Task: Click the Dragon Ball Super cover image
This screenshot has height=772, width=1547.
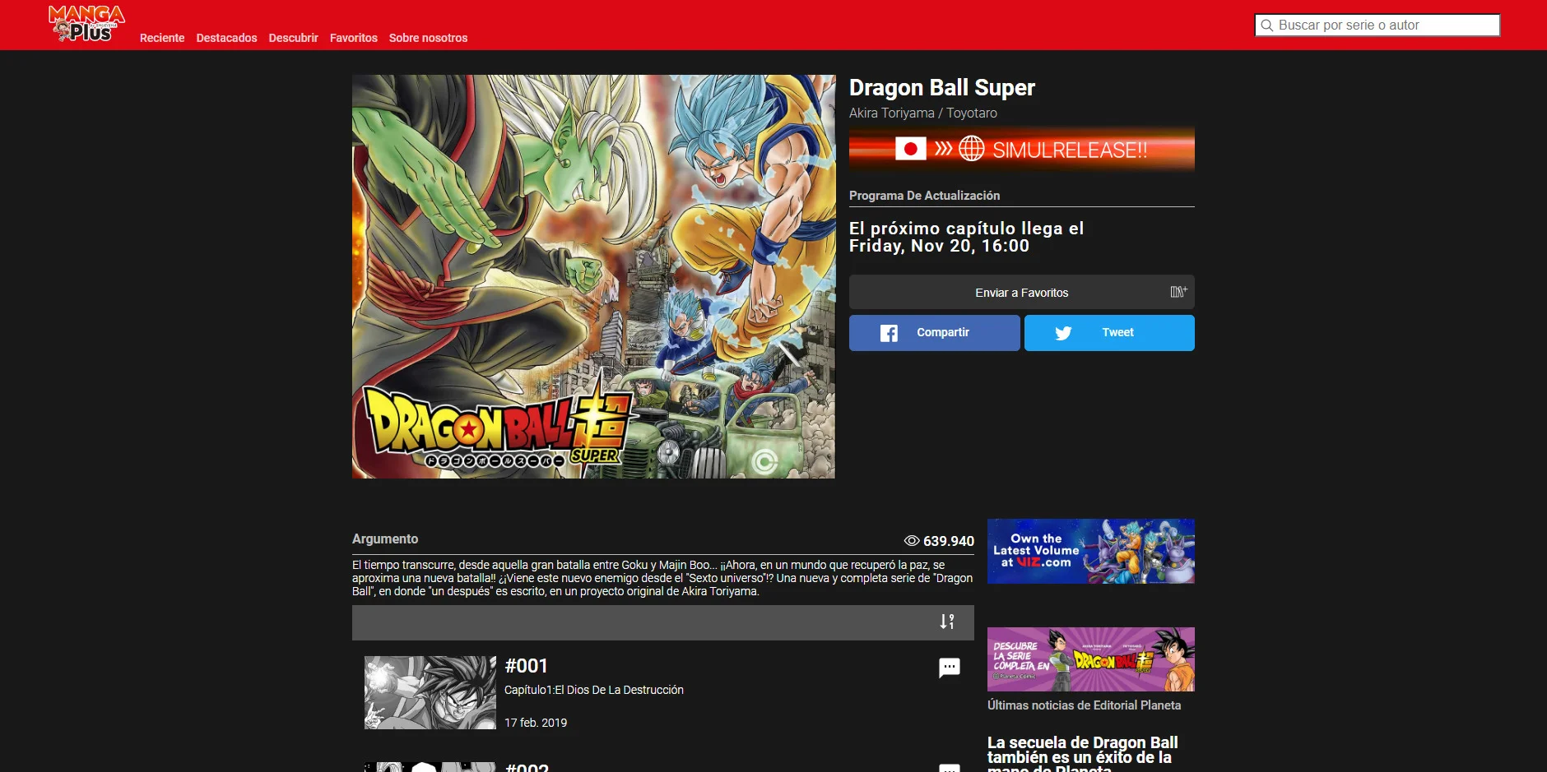Action: [593, 276]
